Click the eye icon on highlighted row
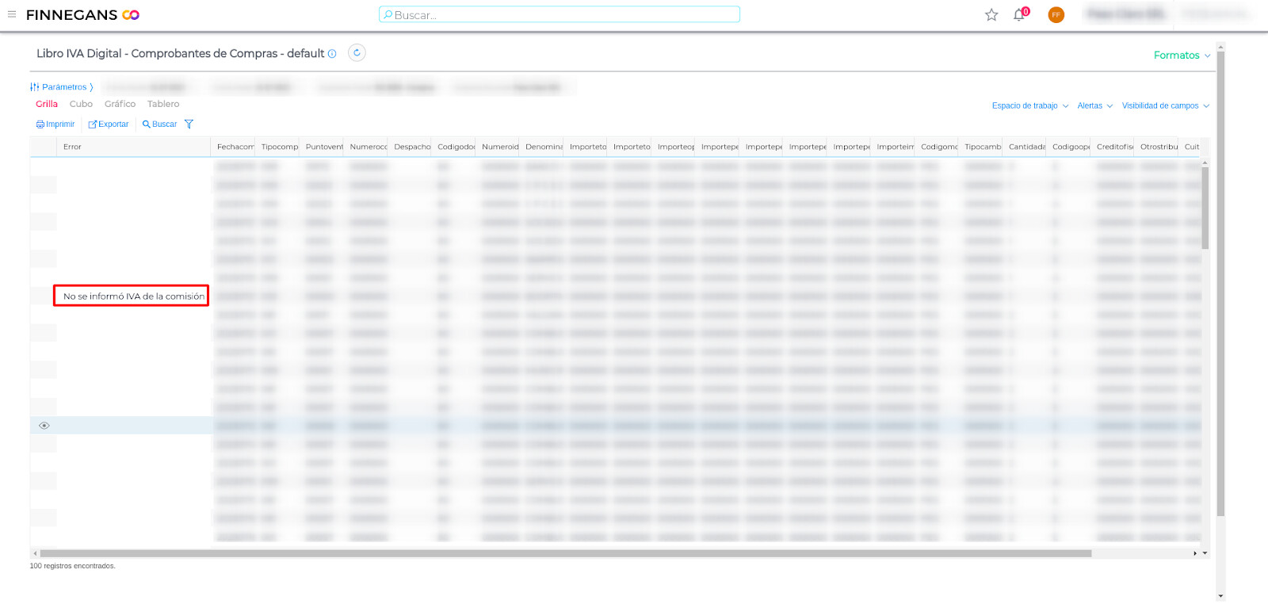This screenshot has height=604, width=1268. (x=44, y=426)
